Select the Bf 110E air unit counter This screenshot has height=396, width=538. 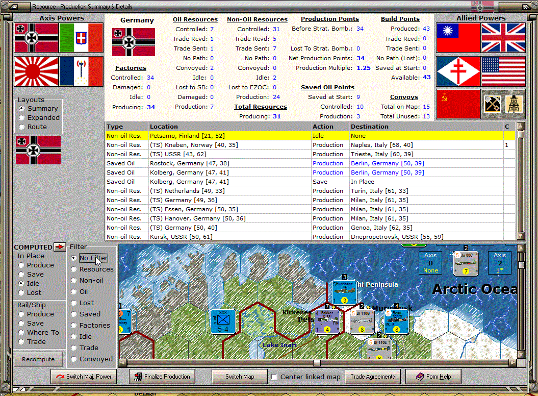(x=379, y=349)
